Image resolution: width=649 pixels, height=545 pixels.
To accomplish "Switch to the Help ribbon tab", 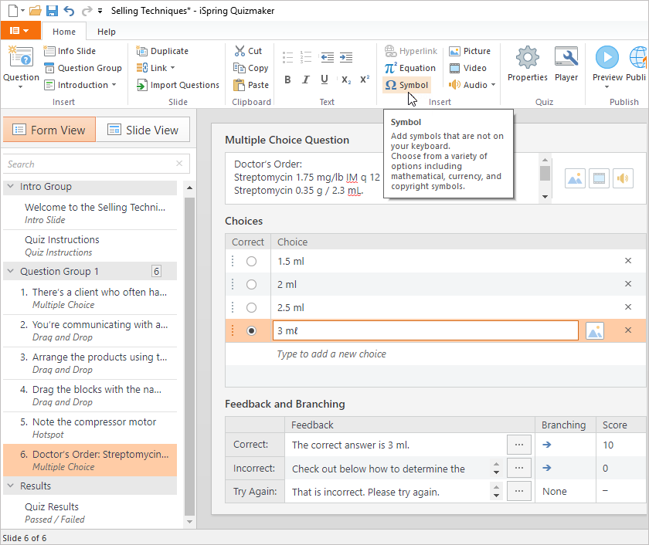I will 107,32.
